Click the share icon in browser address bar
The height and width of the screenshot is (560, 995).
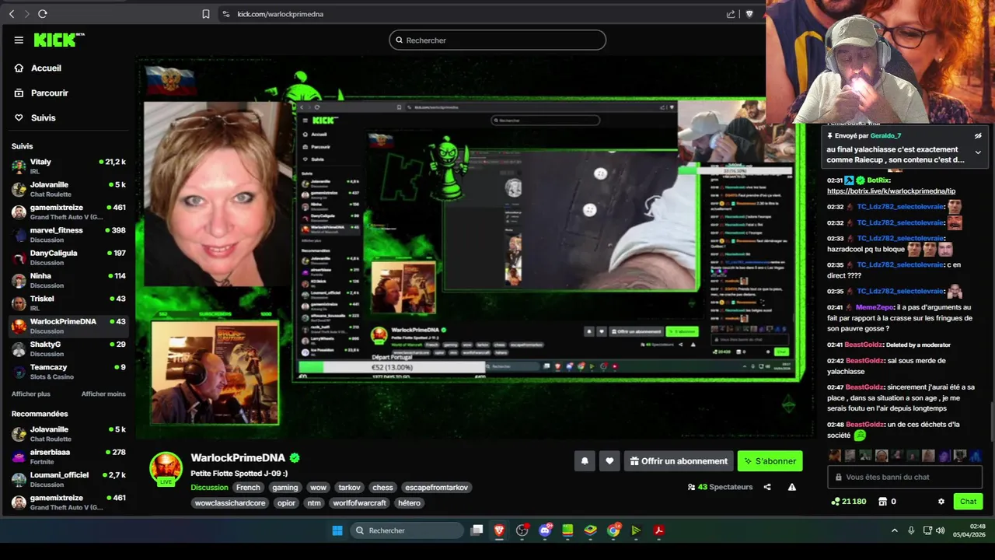point(731,14)
